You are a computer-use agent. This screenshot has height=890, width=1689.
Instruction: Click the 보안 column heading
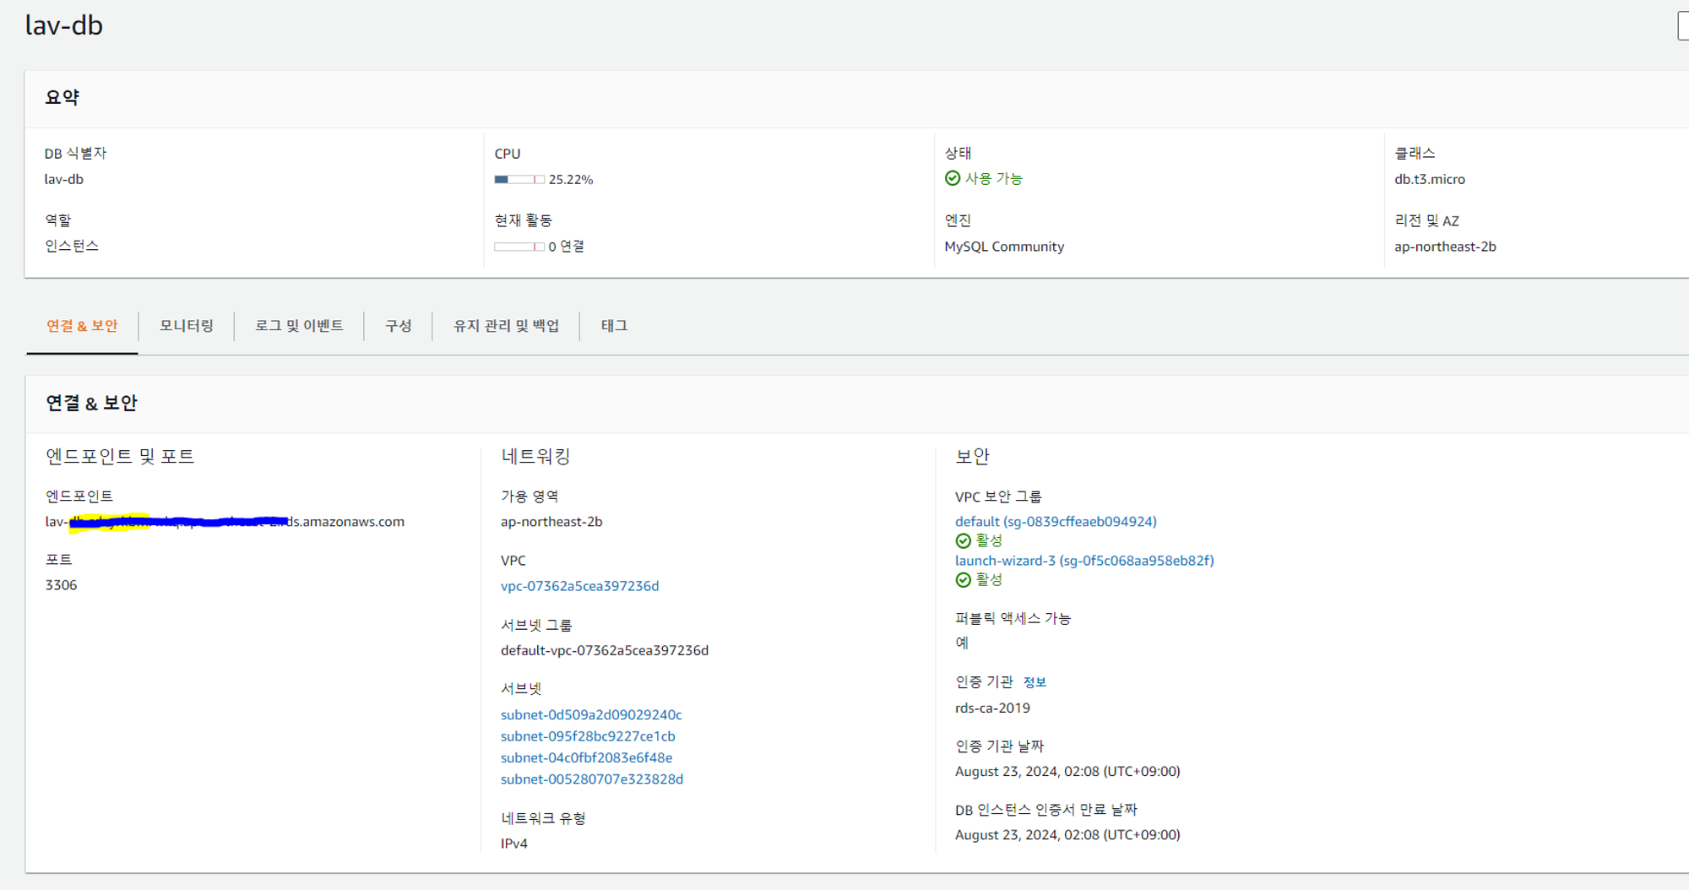pyautogui.click(x=972, y=457)
